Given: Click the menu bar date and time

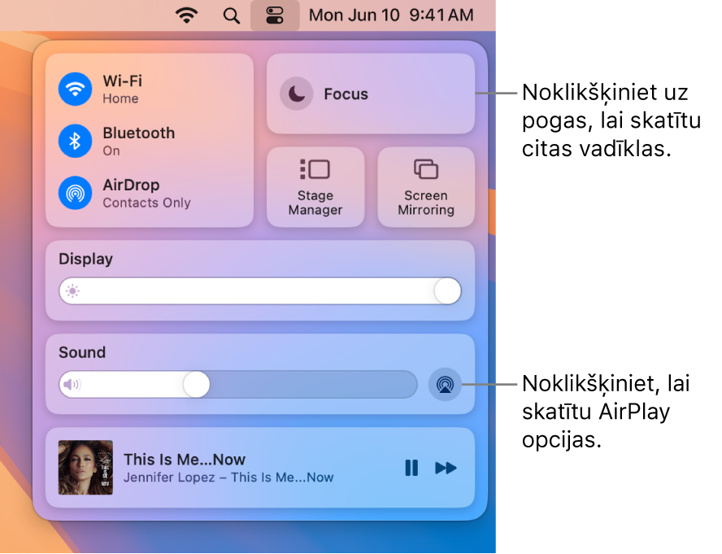Looking at the screenshot, I should (391, 15).
